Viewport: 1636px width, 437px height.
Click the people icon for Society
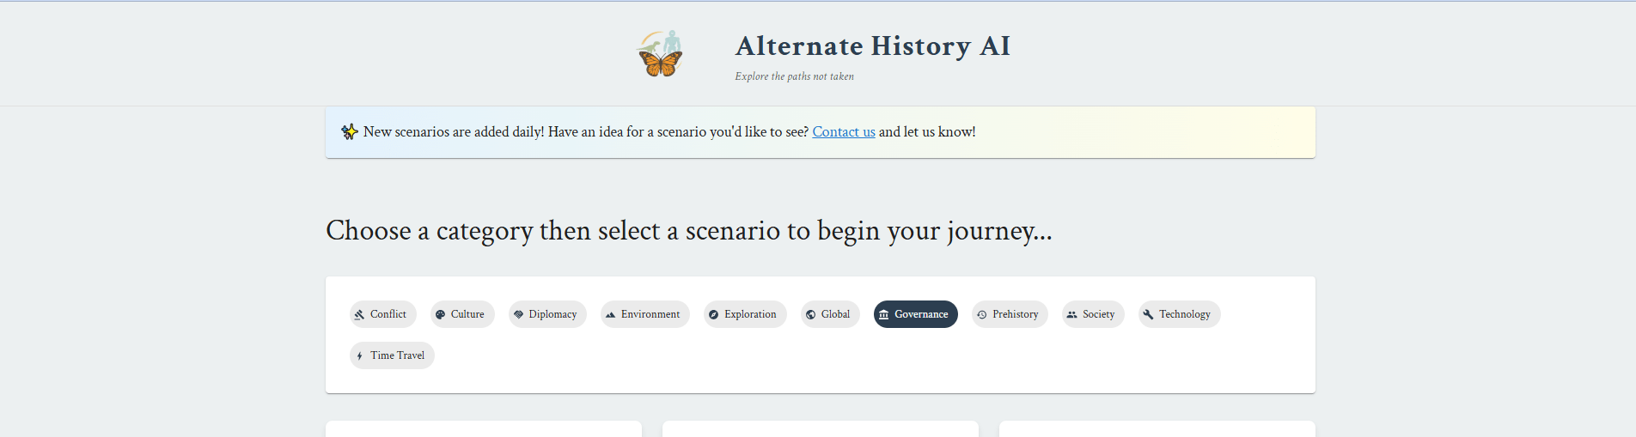point(1072,315)
